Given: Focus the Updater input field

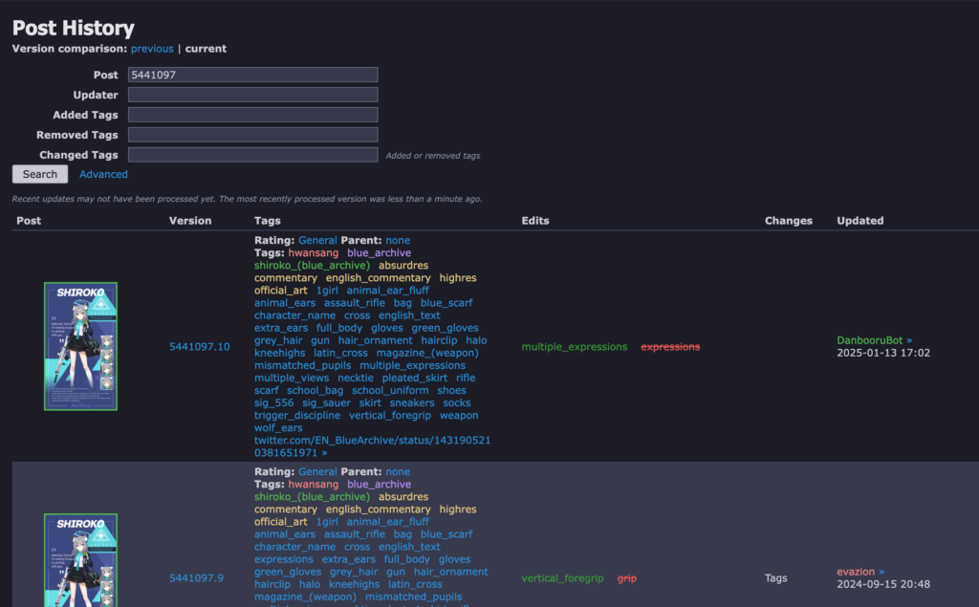Looking at the screenshot, I should pos(252,95).
